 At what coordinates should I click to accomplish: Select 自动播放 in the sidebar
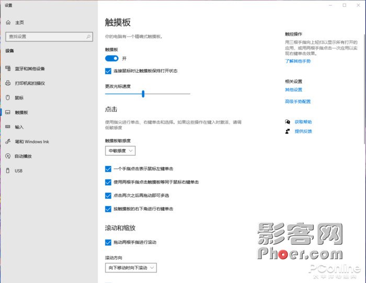24,156
